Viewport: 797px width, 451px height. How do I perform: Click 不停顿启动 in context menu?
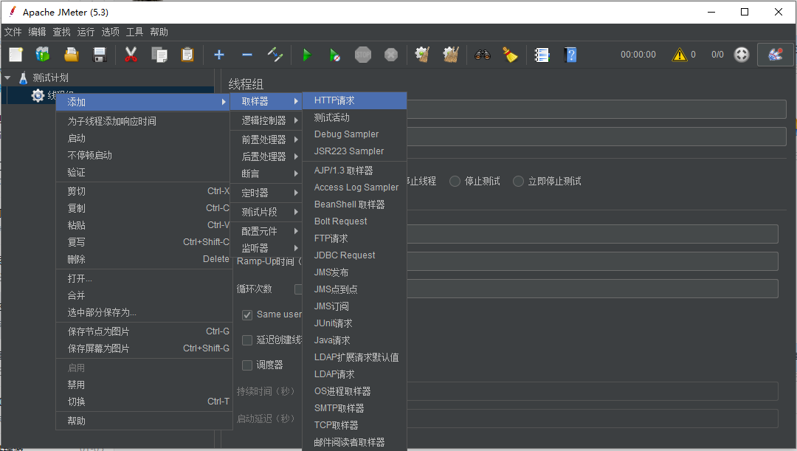143,155
